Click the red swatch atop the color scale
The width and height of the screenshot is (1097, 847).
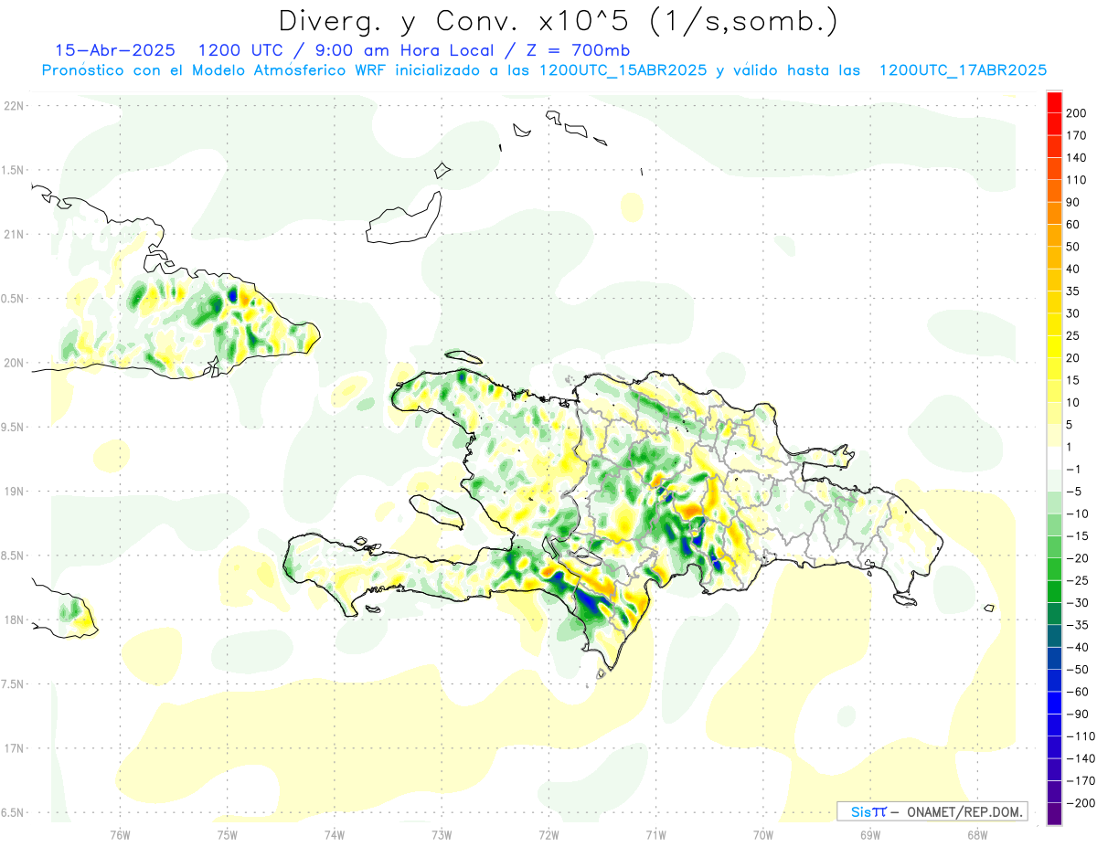point(1054,103)
